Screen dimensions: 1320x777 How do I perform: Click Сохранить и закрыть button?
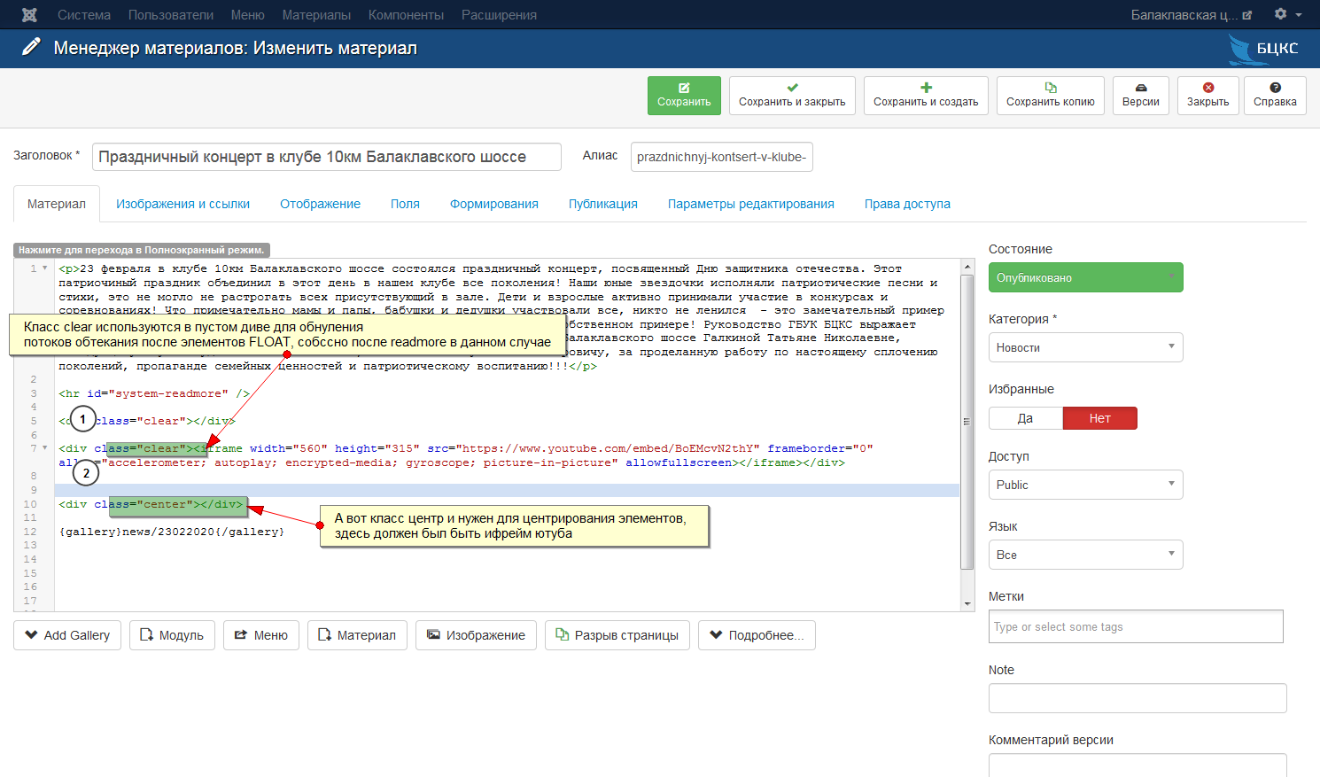792,95
